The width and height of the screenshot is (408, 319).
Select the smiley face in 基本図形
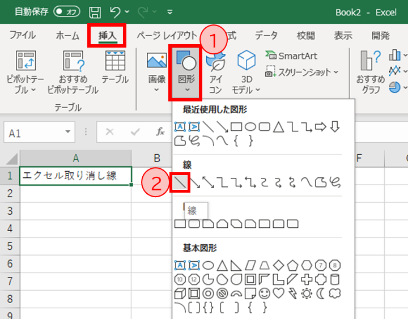[x=265, y=294]
